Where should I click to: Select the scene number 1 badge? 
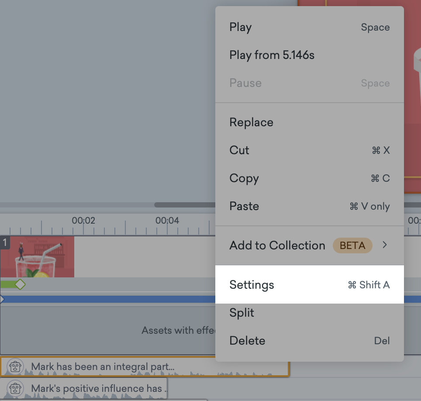(5, 242)
